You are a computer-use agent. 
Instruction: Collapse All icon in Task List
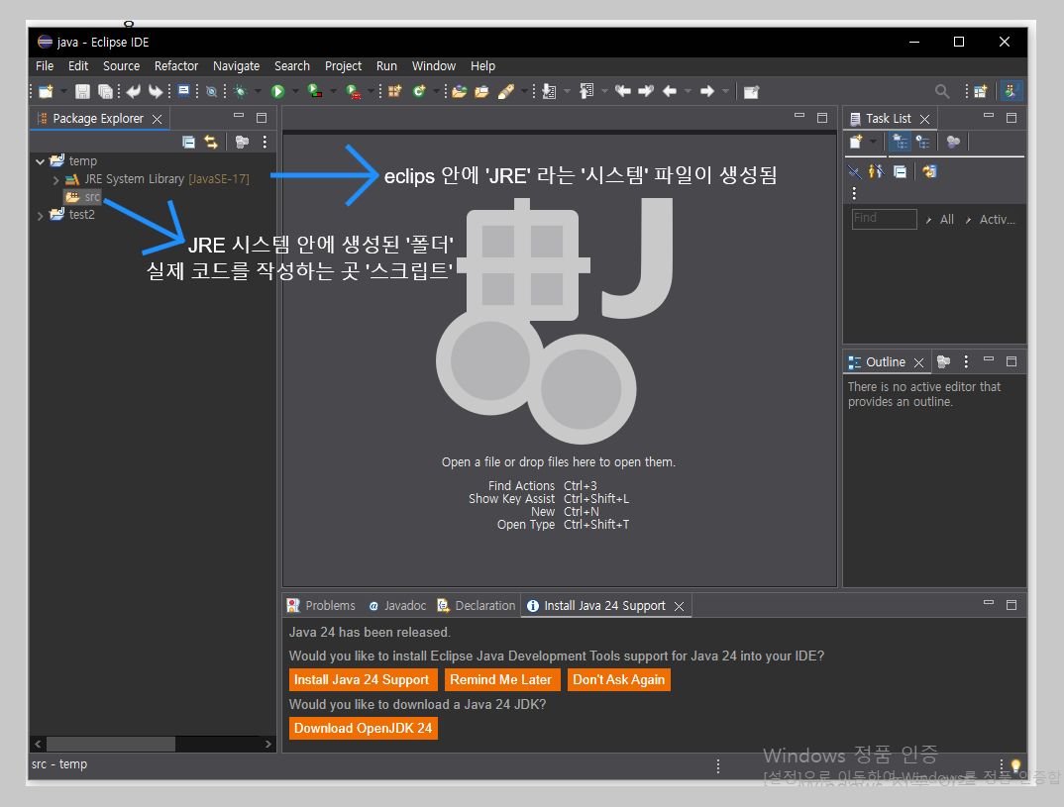pos(900,171)
